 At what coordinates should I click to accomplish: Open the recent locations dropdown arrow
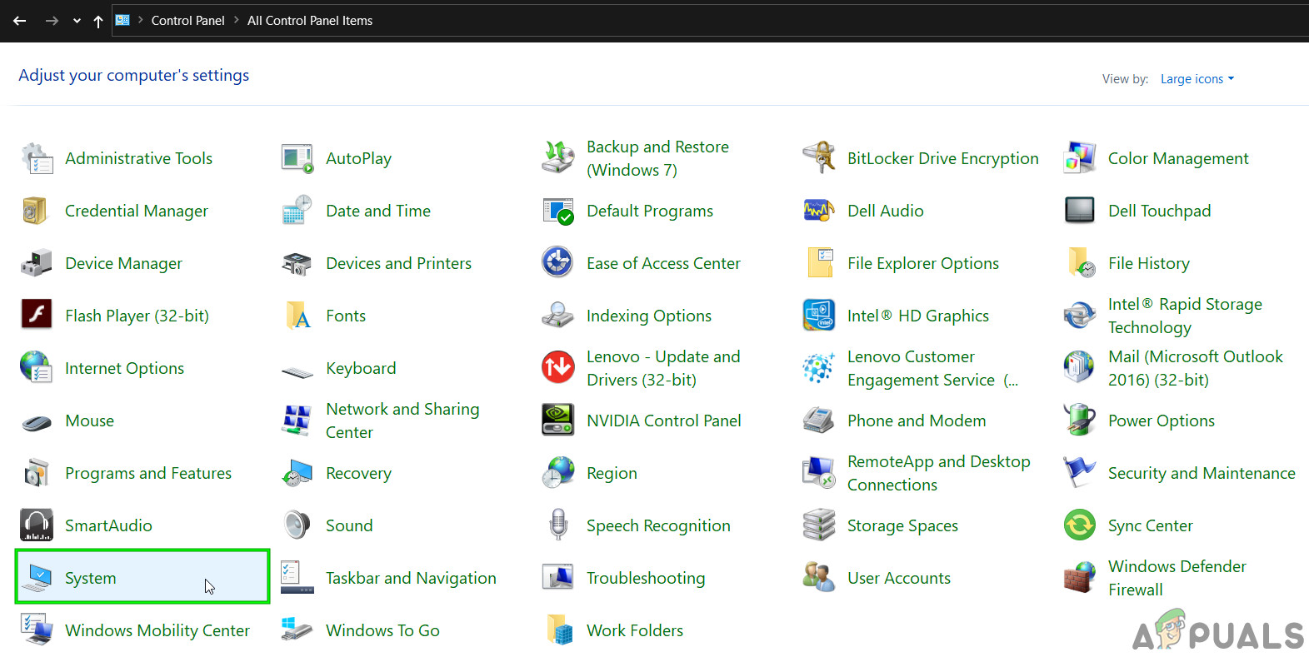tap(77, 21)
